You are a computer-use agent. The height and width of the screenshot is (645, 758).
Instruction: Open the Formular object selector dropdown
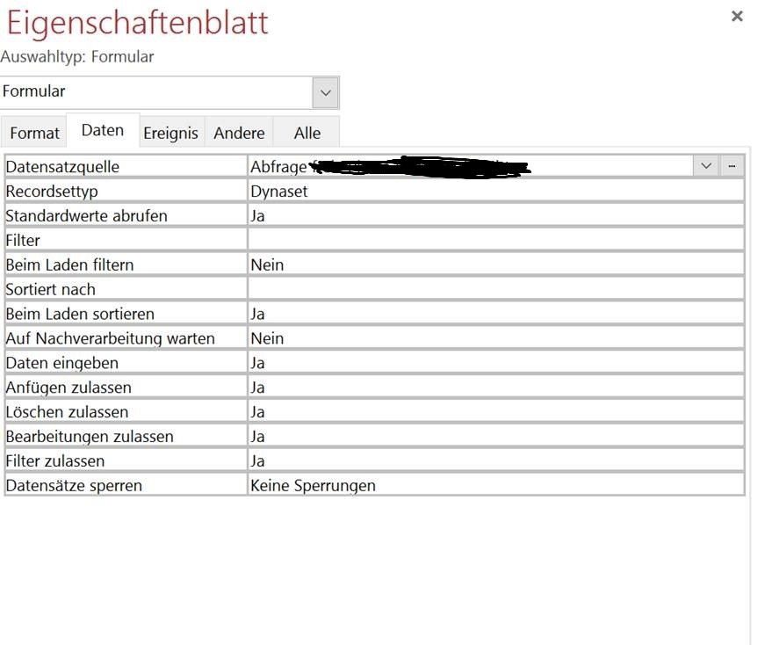click(x=326, y=92)
